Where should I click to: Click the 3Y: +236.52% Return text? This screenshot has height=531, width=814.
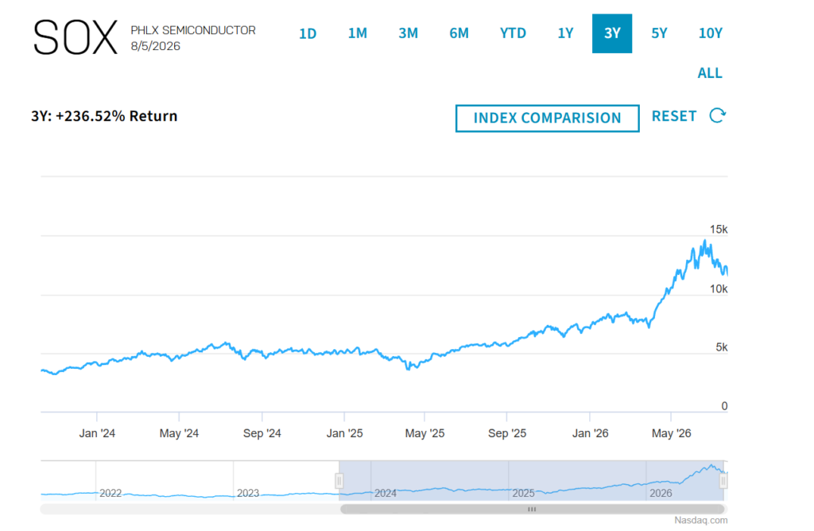[x=104, y=116]
